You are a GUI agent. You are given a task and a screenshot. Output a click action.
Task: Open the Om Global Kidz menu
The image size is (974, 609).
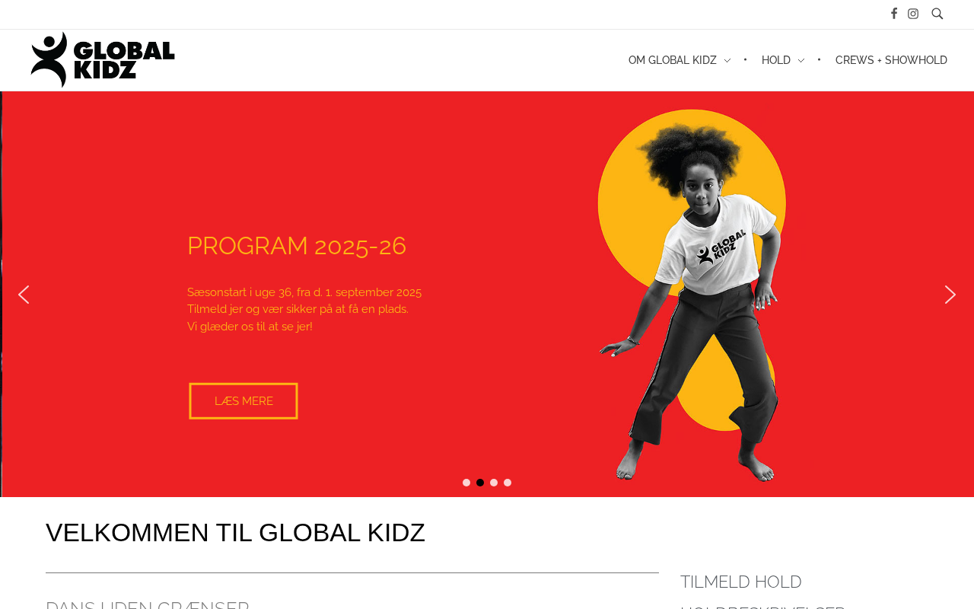(673, 60)
